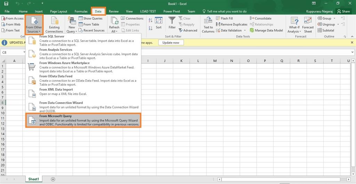Click Consolidate
This screenshot has width=356, height=184.
coord(261,18)
